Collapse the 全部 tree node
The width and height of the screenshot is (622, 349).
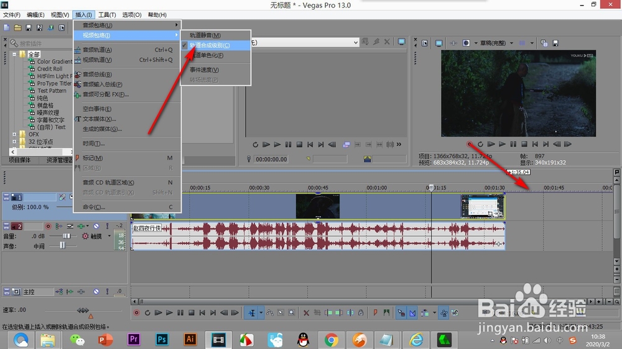click(14, 54)
